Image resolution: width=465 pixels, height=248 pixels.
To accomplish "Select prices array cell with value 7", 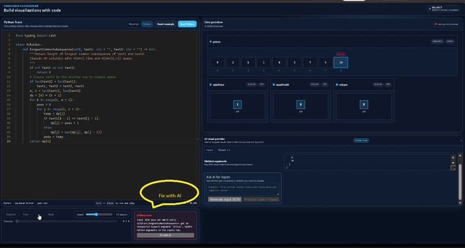I will (x=310, y=62).
